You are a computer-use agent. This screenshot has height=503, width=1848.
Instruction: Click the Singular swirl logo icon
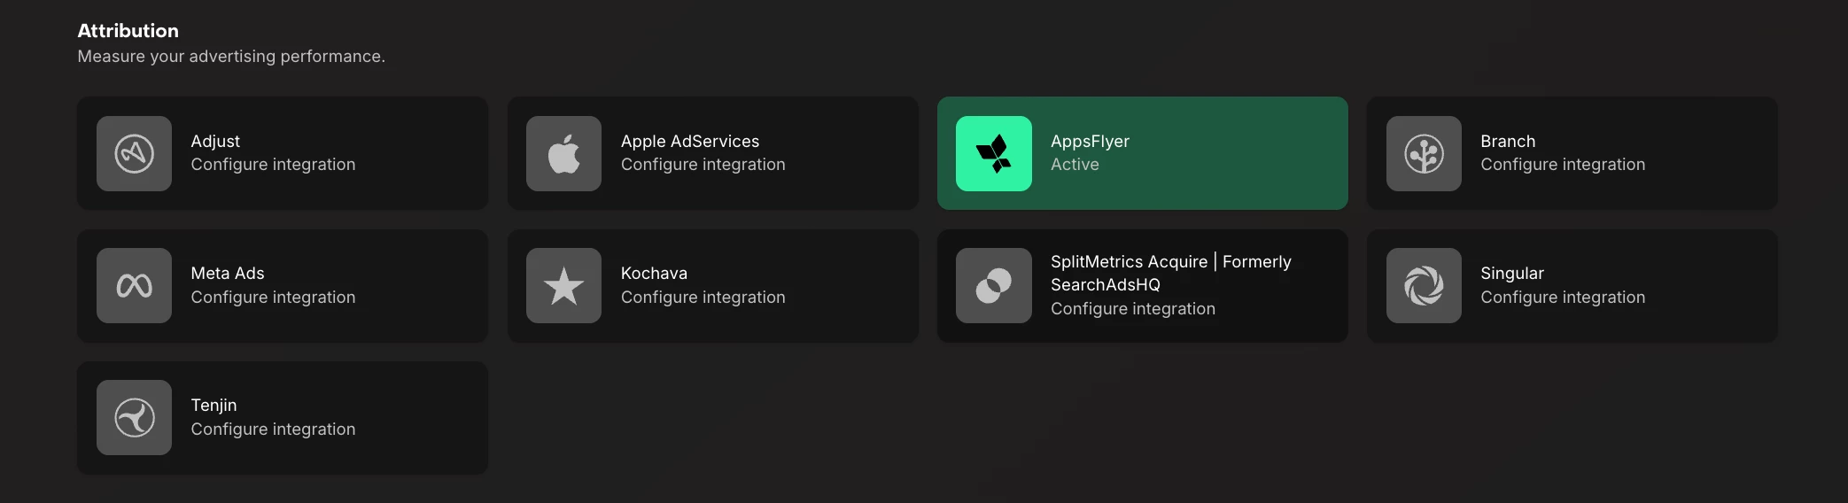coord(1424,285)
